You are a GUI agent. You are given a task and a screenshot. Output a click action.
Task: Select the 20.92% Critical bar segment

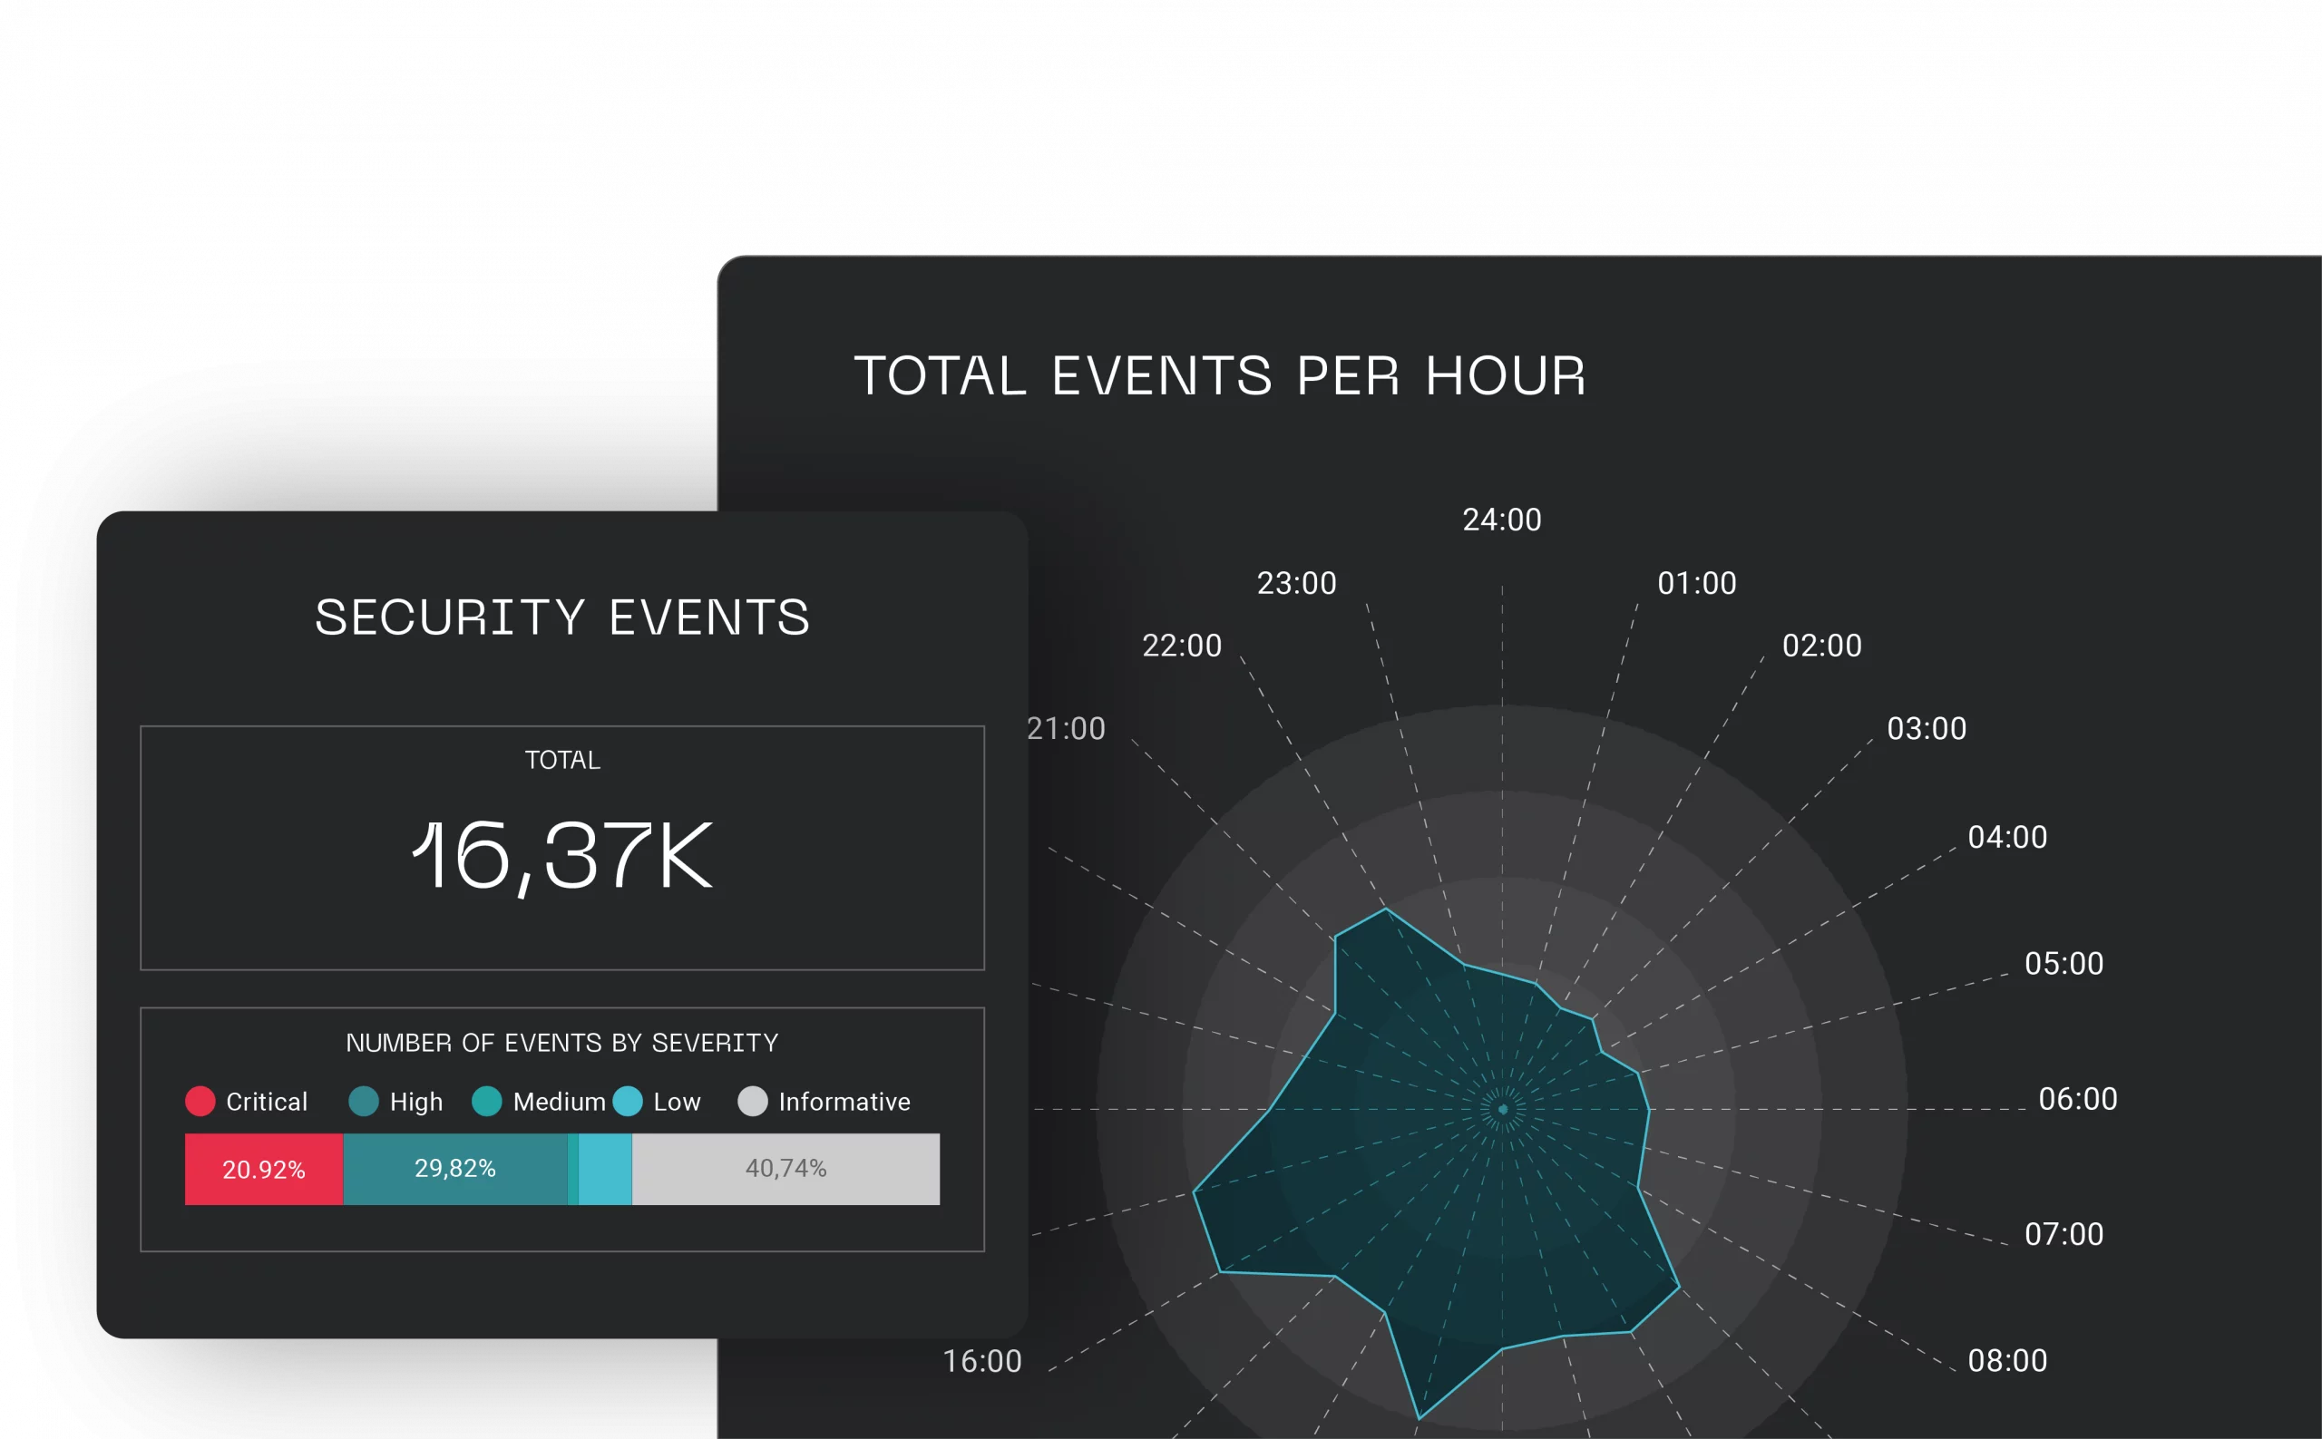264,1169
